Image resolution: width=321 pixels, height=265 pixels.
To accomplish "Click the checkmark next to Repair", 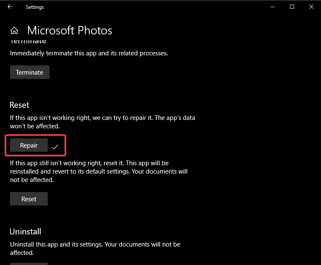I will 55,147.
